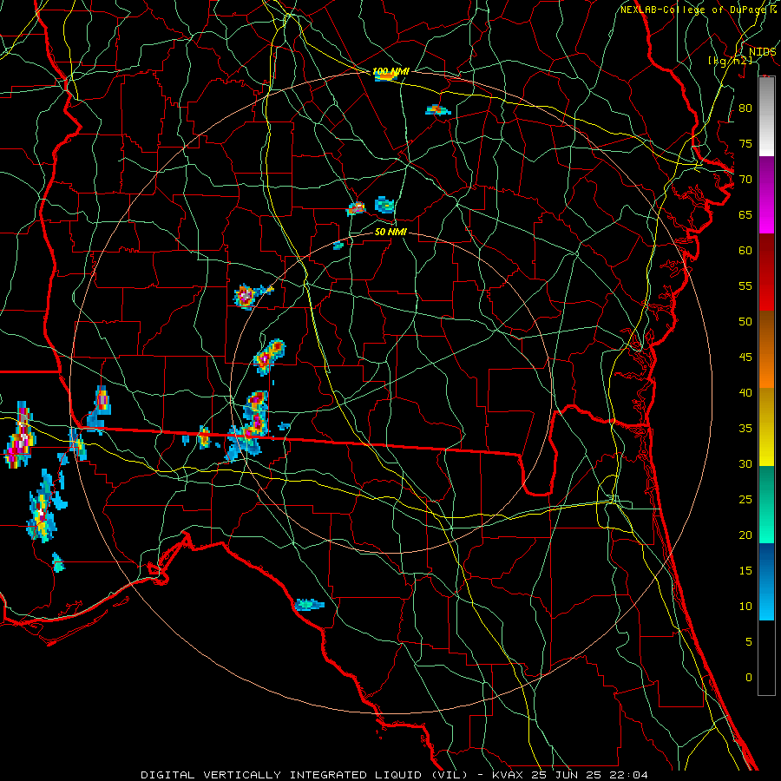Viewport: 781px width, 781px height.
Task: Click the orange-brown segment of the color bar
Action: (766, 349)
